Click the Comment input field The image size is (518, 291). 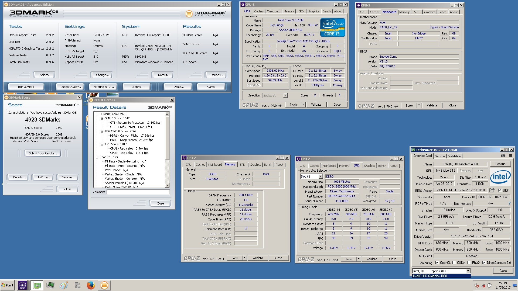138,192
